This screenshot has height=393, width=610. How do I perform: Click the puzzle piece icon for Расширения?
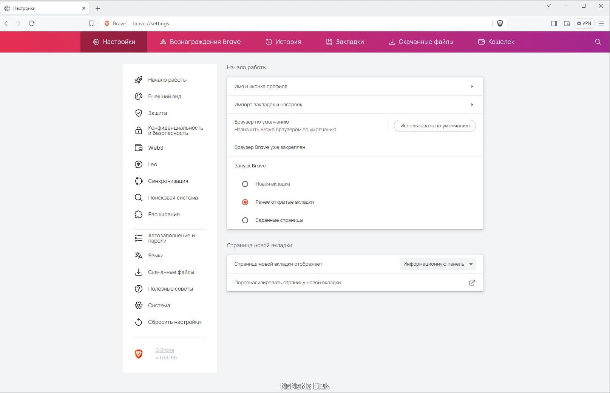(x=139, y=214)
